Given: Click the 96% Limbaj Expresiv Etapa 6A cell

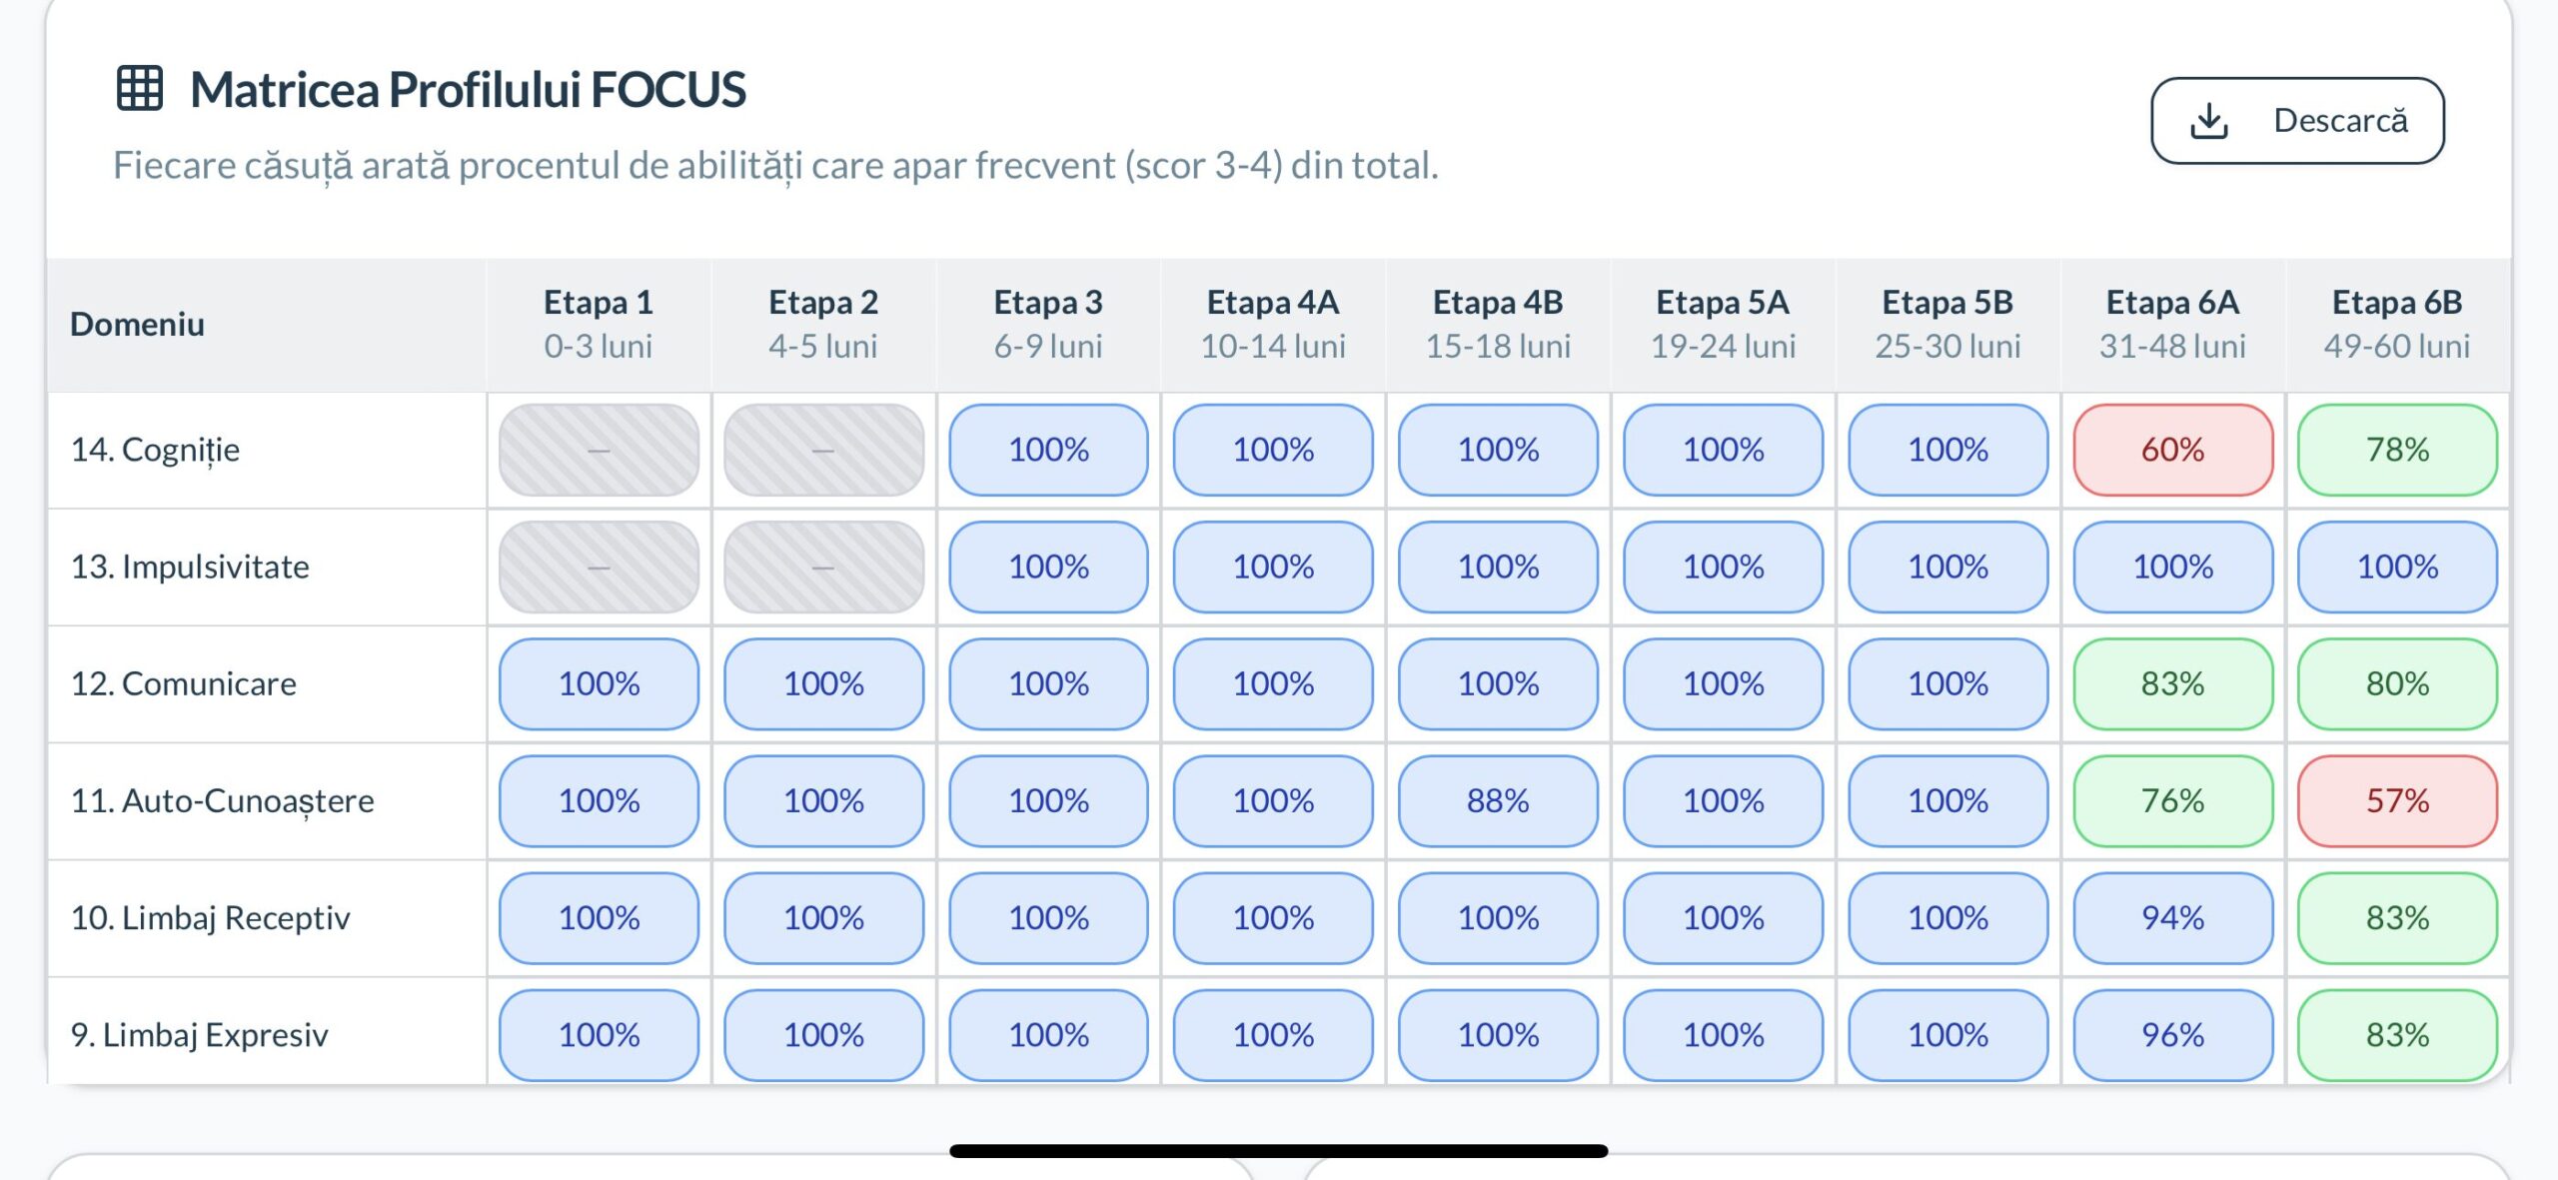Looking at the screenshot, I should coord(2172,1034).
